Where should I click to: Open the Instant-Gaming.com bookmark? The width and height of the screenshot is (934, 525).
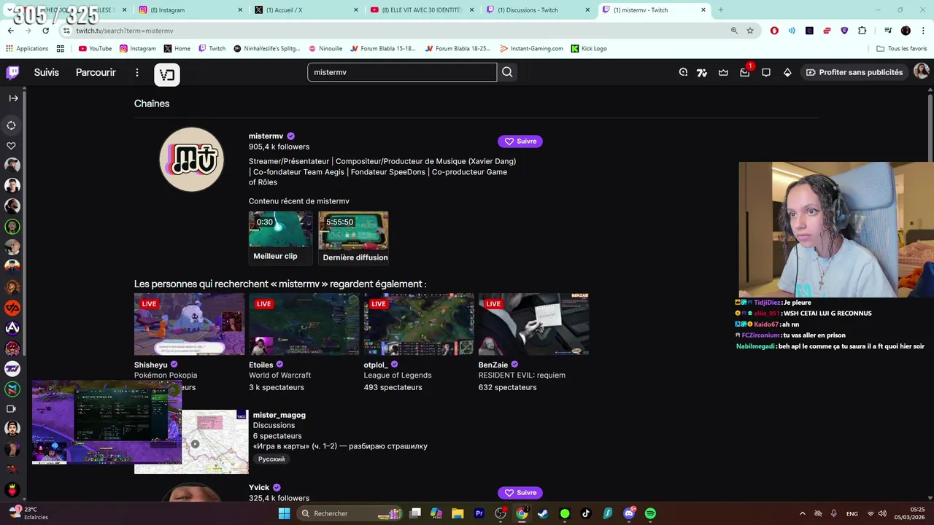click(531, 49)
